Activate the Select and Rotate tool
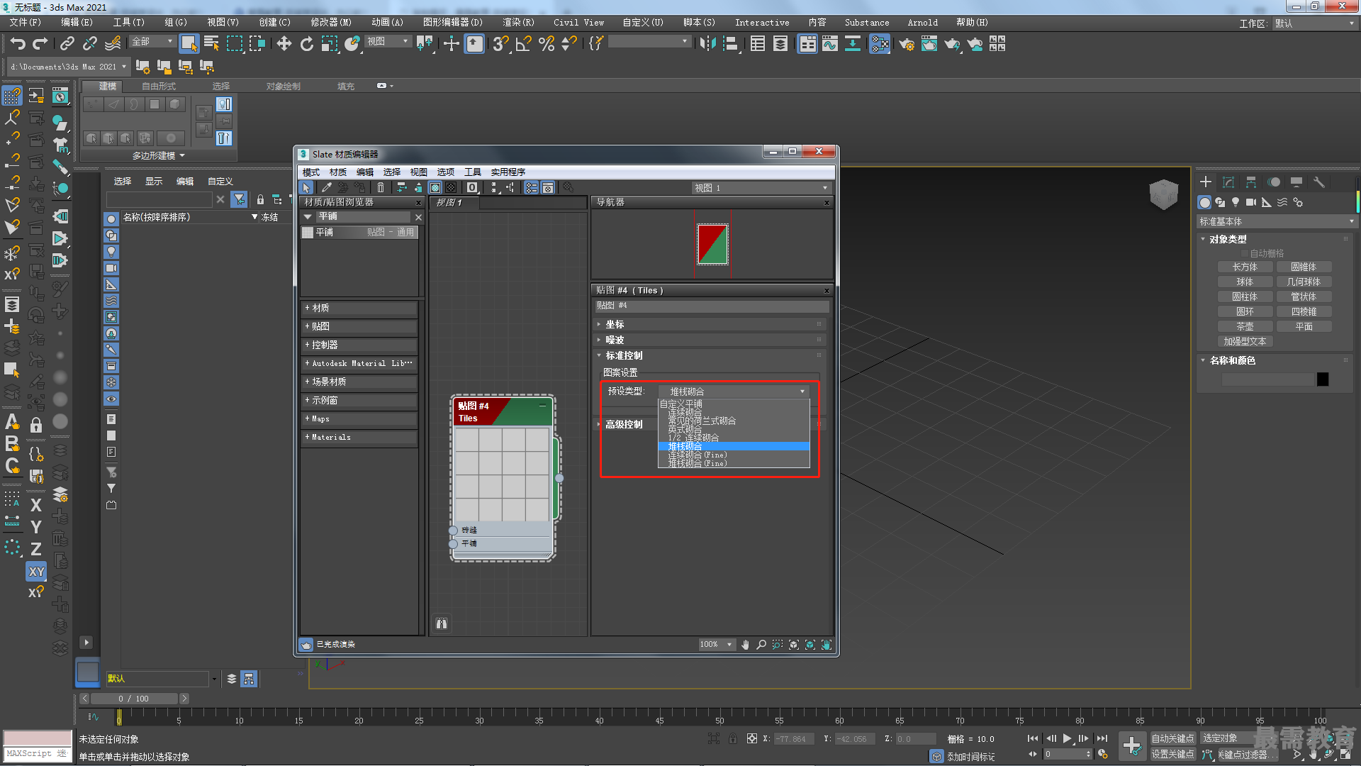The height and width of the screenshot is (766, 1361). [307, 44]
